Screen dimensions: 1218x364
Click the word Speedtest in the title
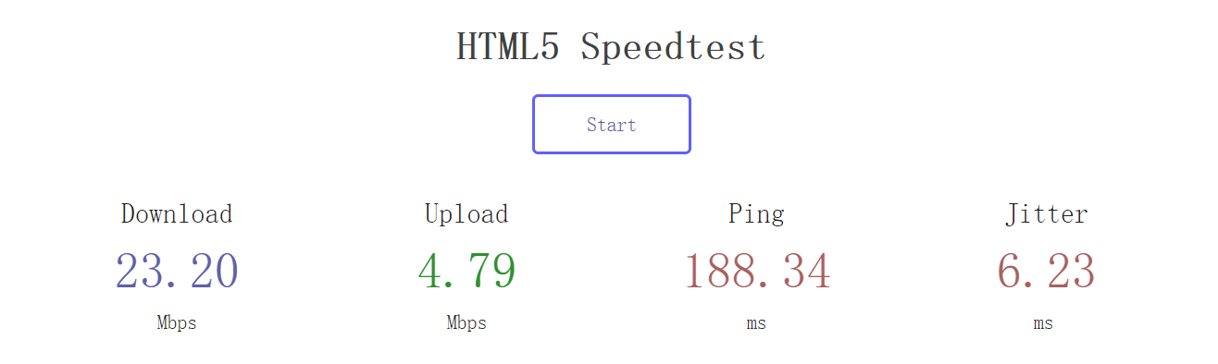point(674,47)
